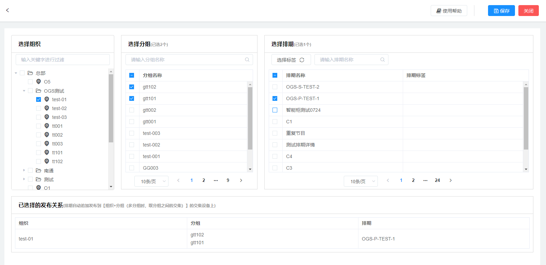Click the schedule list scroll-down arrow

(526, 169)
